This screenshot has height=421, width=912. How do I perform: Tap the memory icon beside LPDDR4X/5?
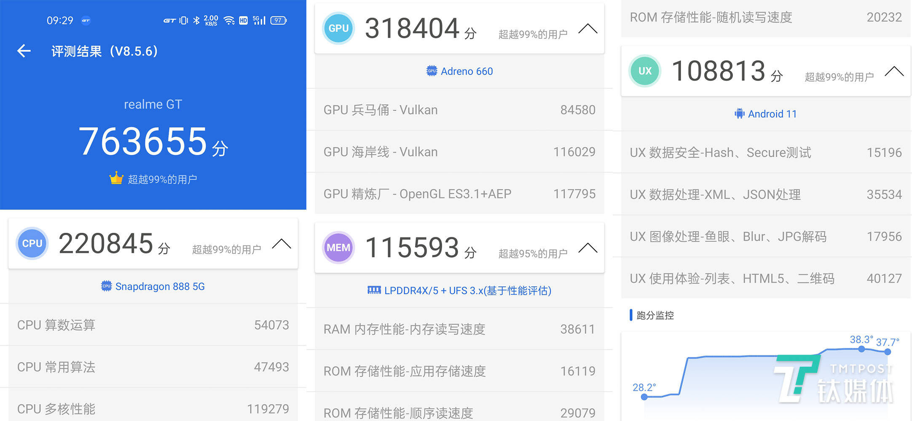[x=374, y=290]
